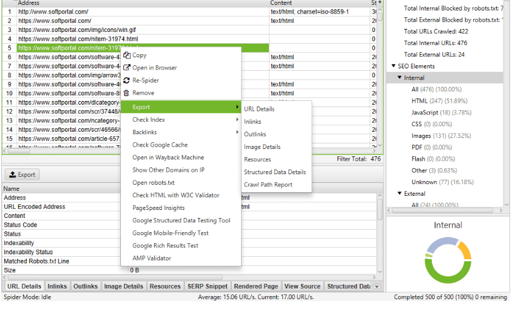Choose Inlinks in Export submenu
Image resolution: width=520 pixels, height=314 pixels.
[252, 121]
